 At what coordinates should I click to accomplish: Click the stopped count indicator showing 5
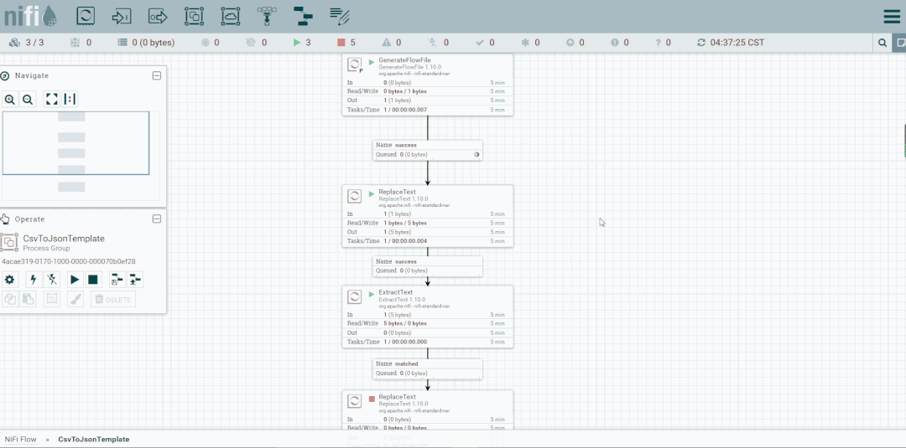click(x=346, y=43)
